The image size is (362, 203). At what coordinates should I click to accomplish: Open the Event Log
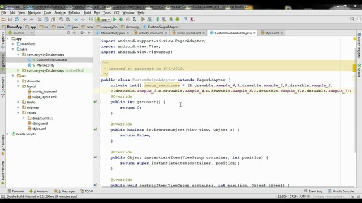point(313,191)
